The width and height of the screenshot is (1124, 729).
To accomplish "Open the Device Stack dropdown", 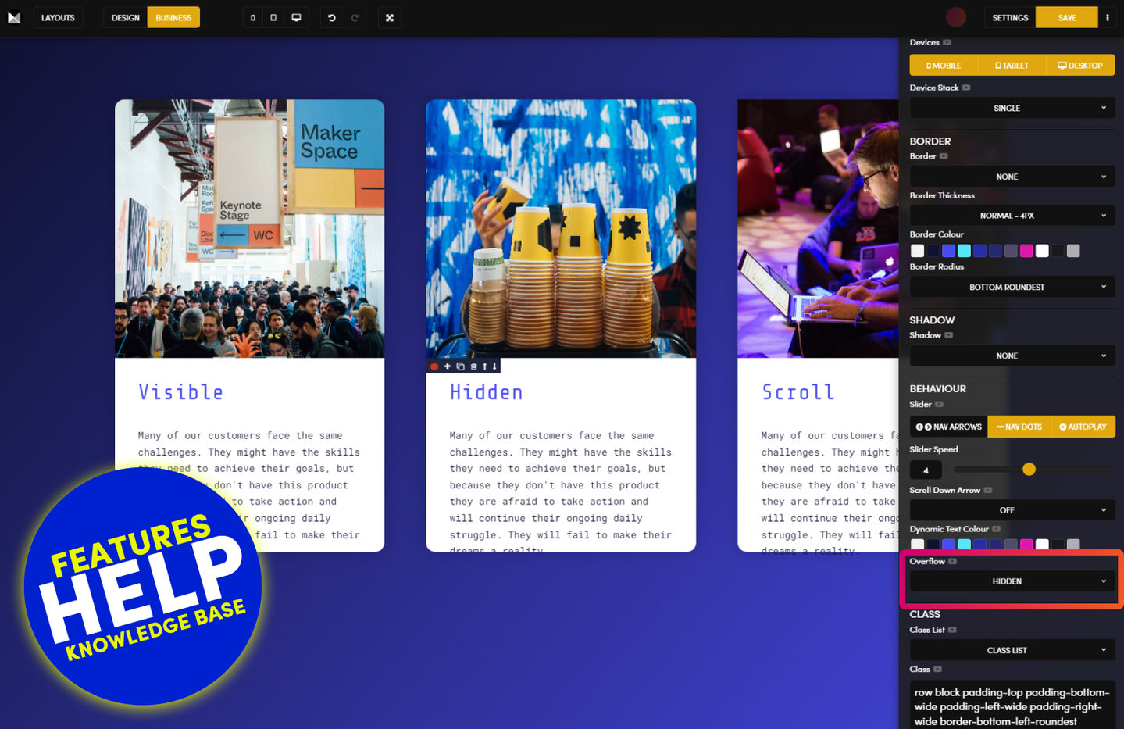I will (x=1012, y=109).
